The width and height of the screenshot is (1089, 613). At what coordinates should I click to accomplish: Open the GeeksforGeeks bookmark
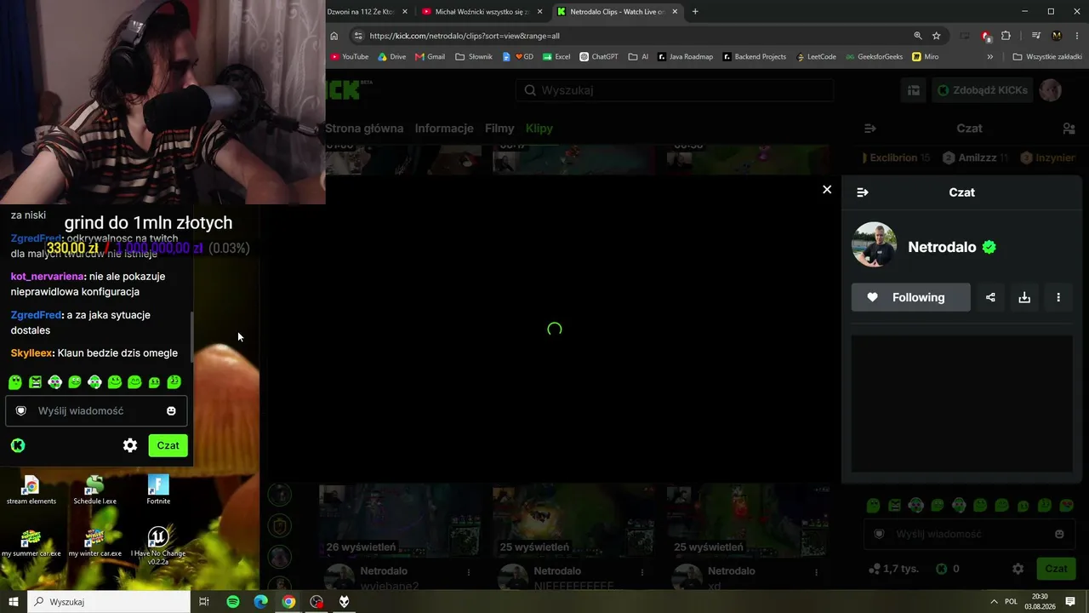pos(873,57)
